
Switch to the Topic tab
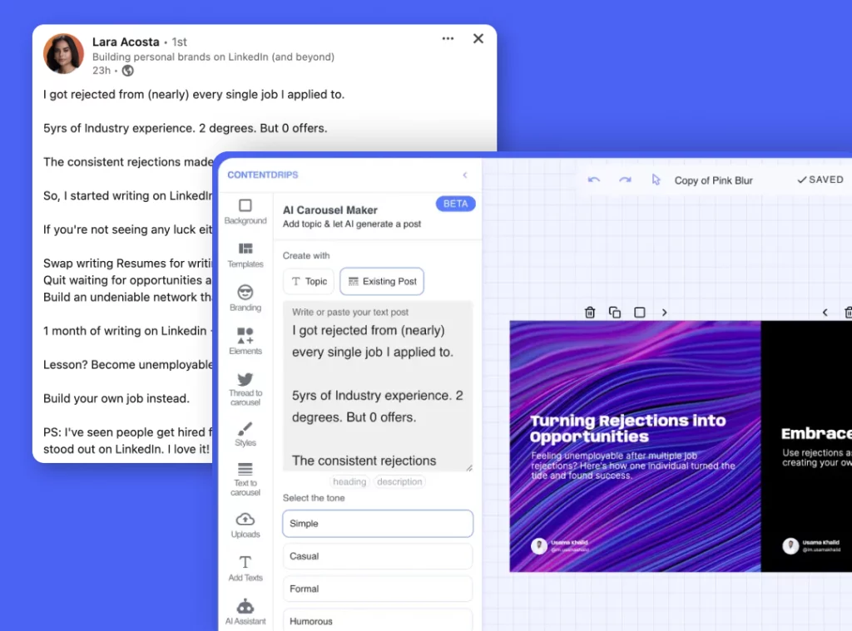(x=309, y=281)
